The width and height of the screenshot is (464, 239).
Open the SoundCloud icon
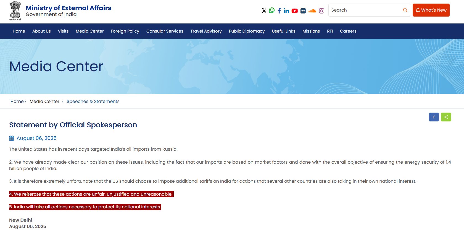pos(312,11)
